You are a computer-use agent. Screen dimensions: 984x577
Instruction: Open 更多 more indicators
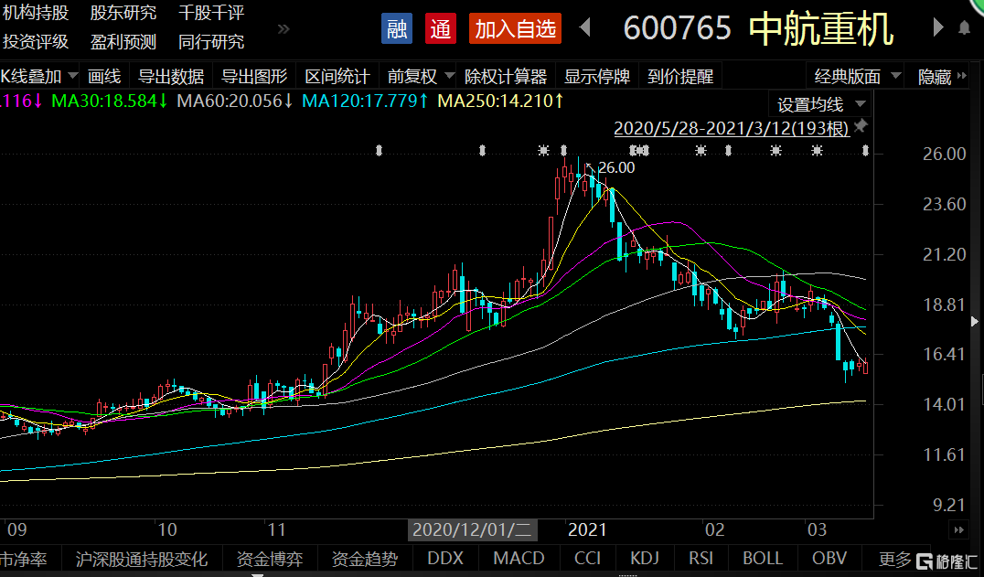tap(894, 559)
